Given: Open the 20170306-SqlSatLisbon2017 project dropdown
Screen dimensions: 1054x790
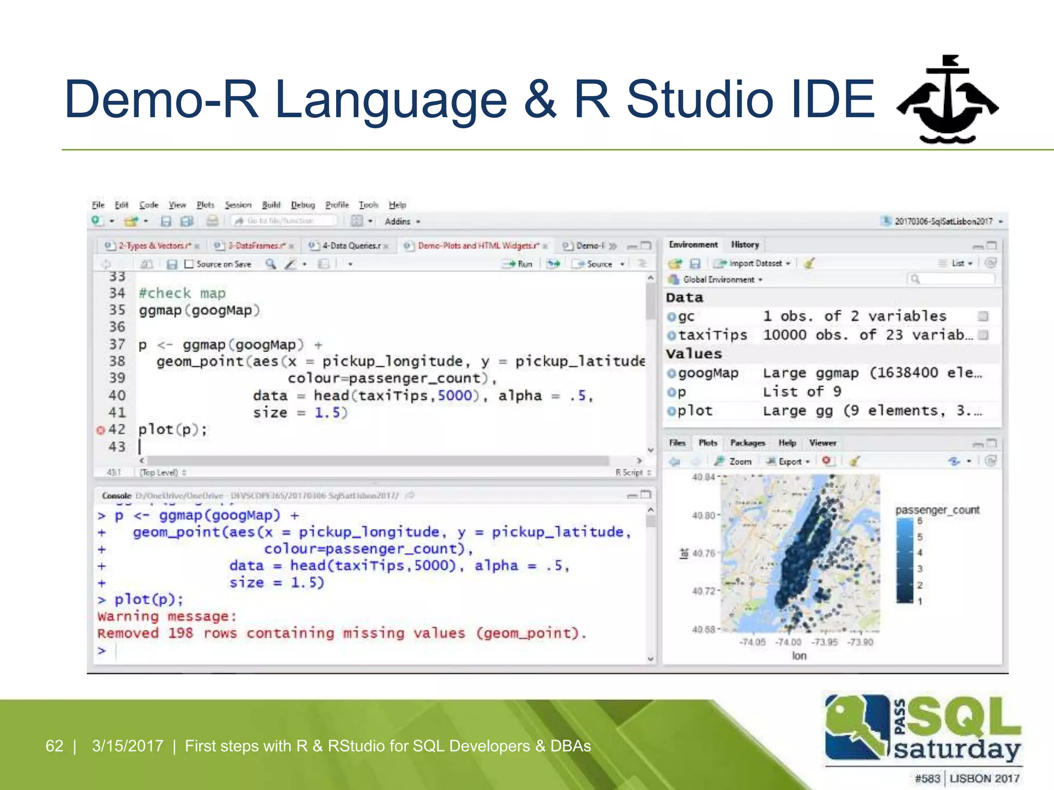Looking at the screenshot, I should [942, 221].
